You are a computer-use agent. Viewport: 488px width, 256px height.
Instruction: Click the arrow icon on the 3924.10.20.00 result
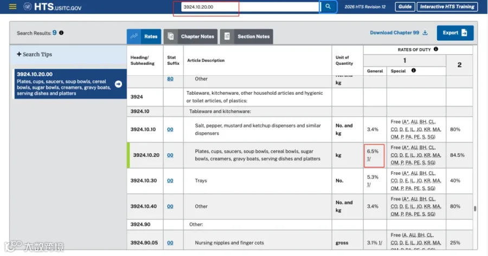tap(118, 84)
